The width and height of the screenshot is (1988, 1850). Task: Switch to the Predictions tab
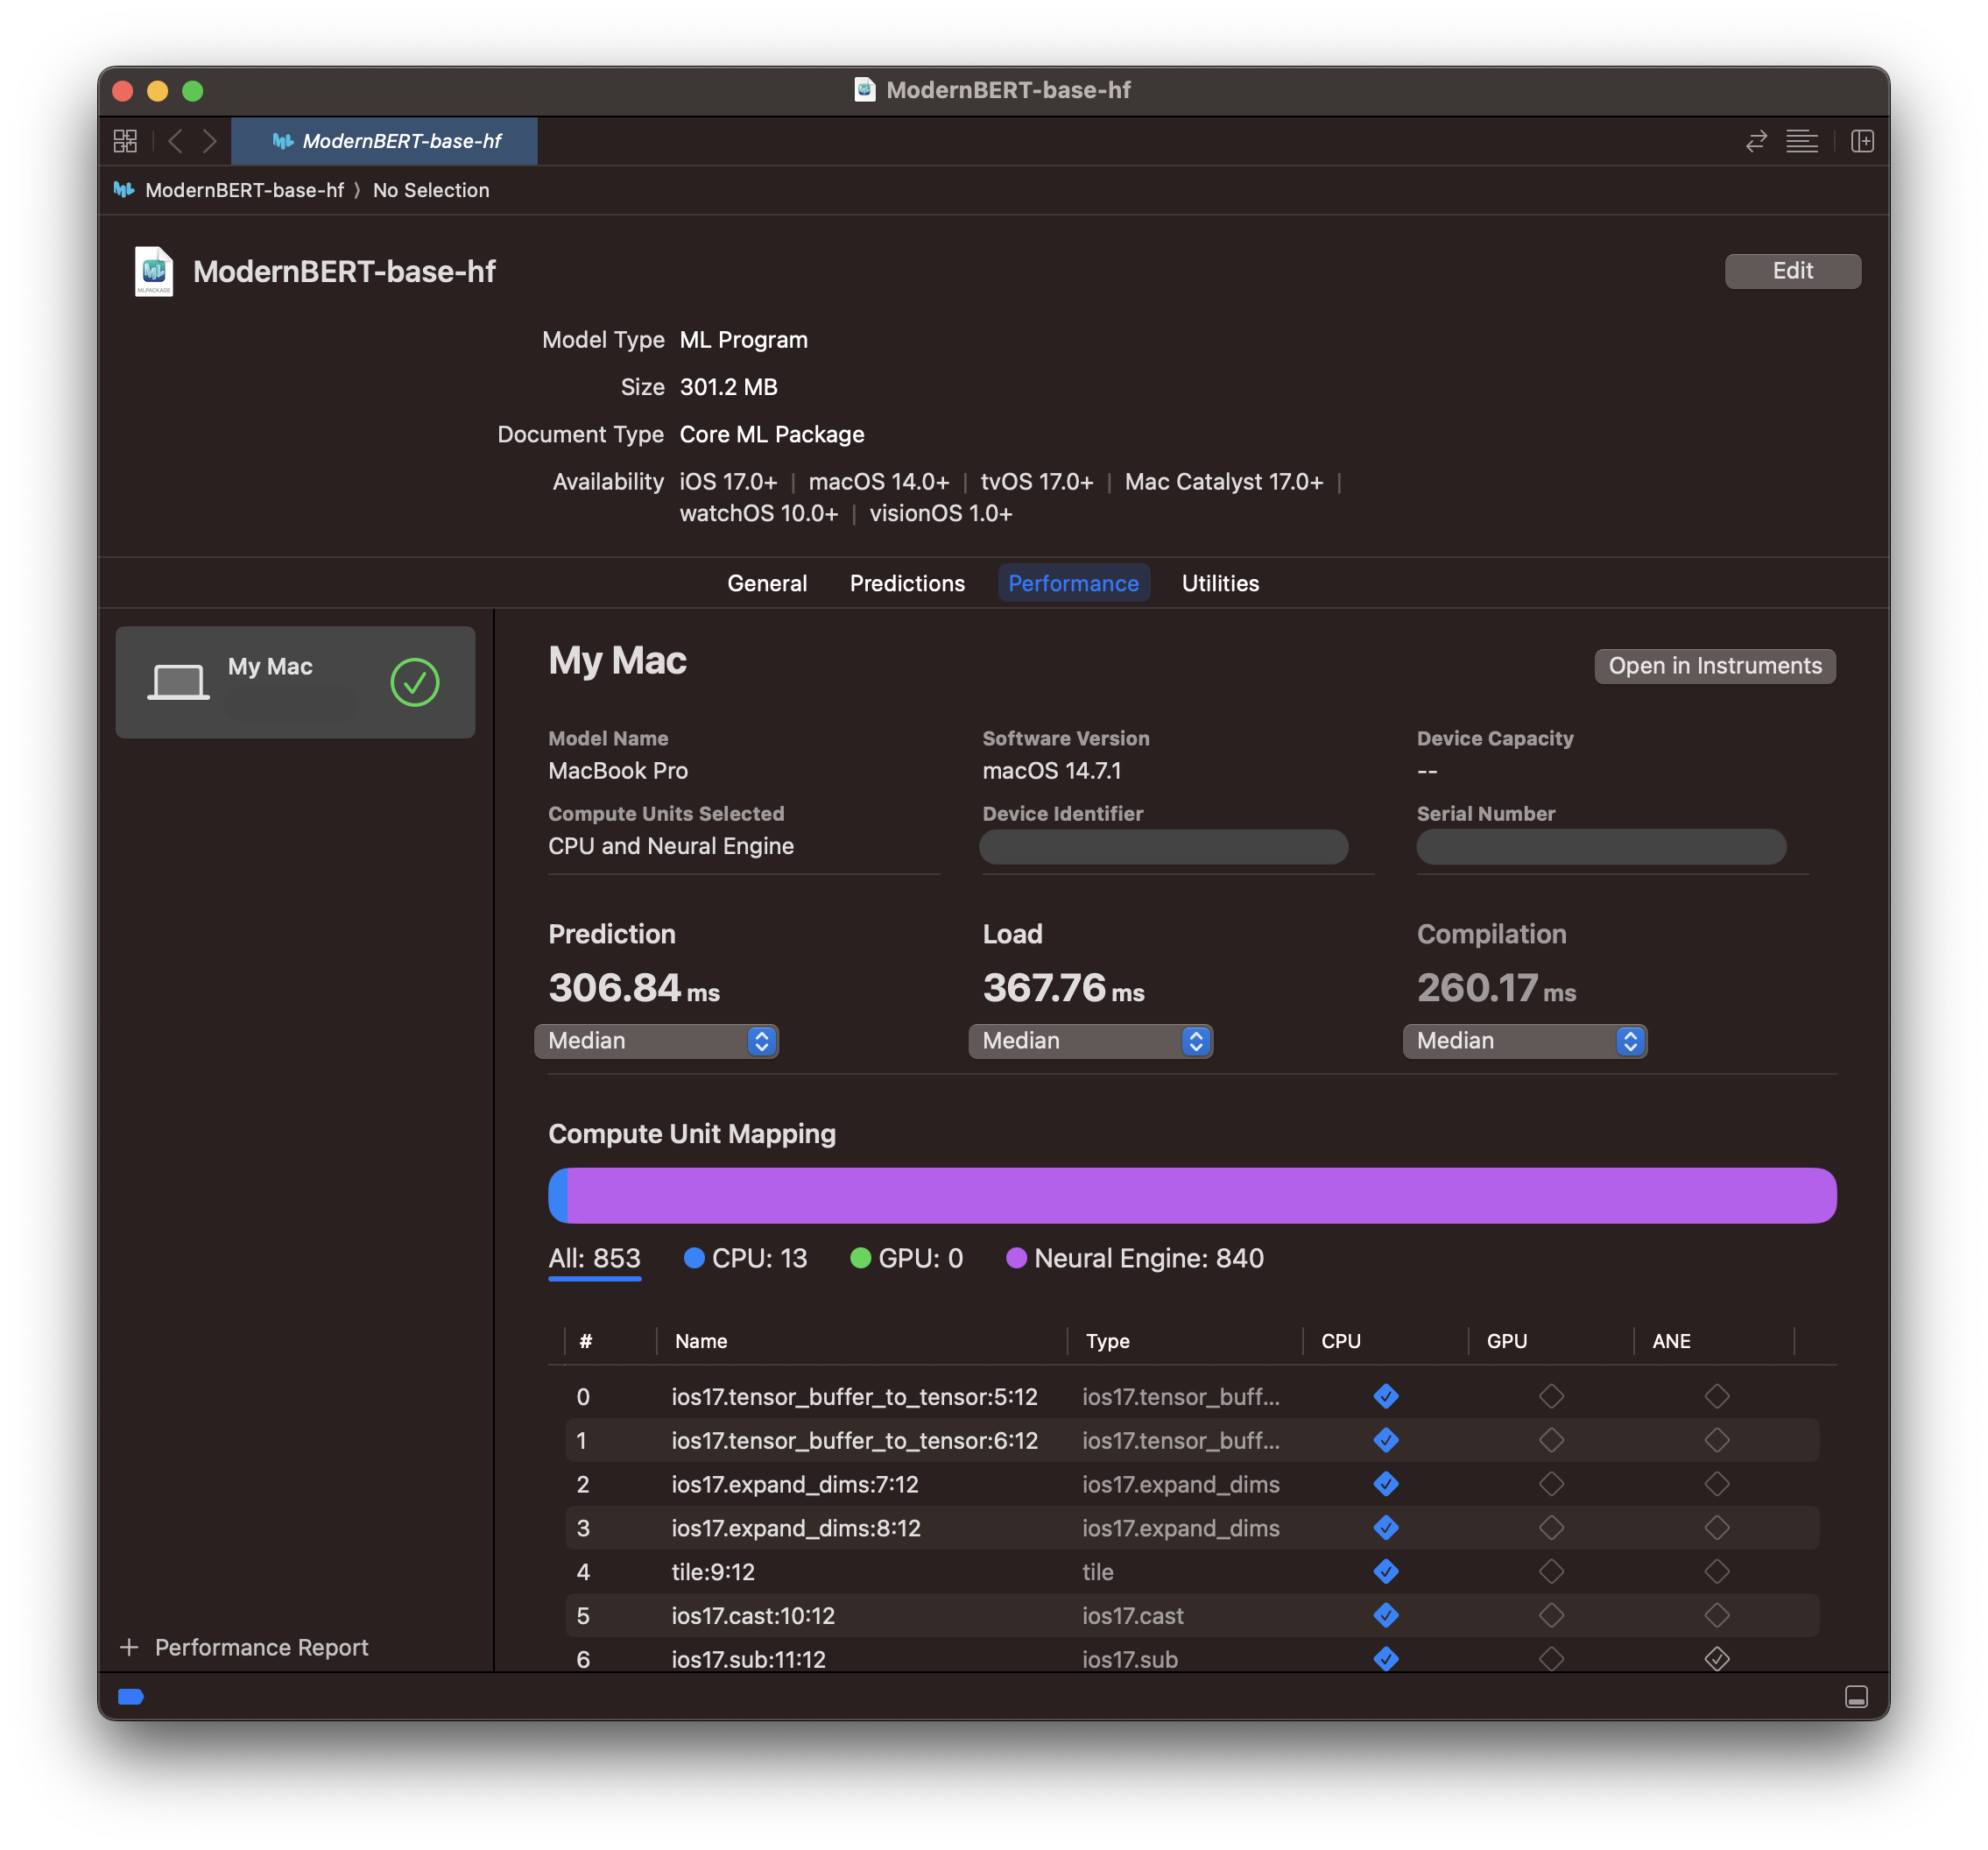tap(907, 583)
